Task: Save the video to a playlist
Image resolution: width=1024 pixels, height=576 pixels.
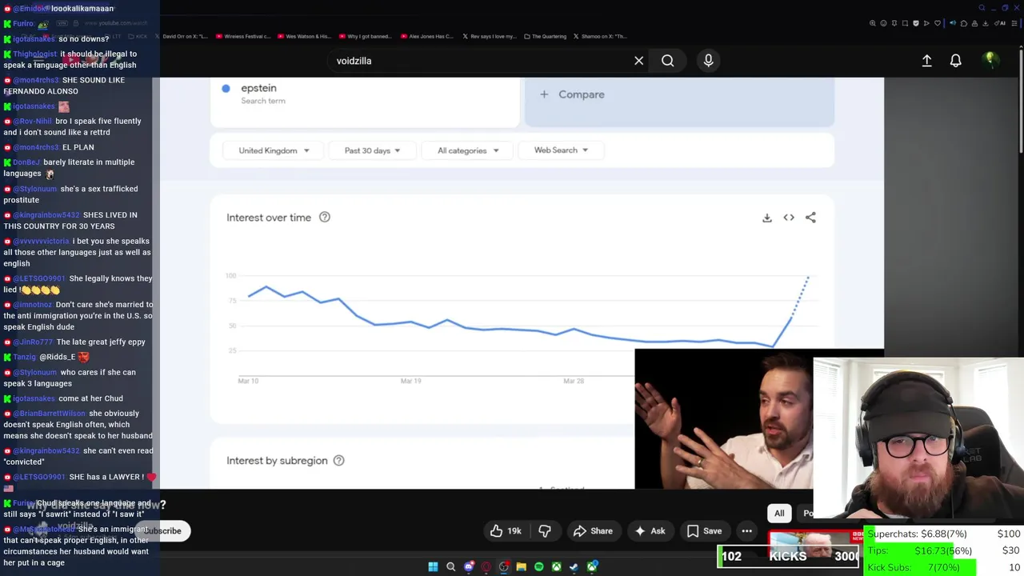Action: pos(704,531)
